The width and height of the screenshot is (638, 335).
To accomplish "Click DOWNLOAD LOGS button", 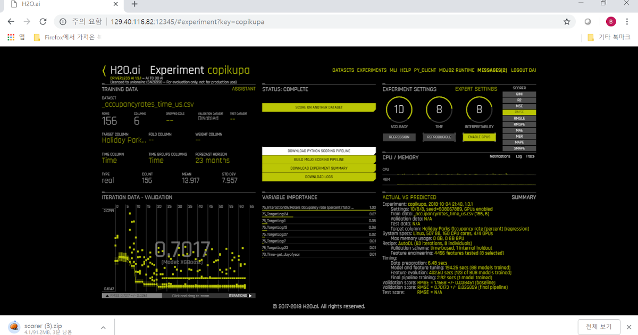I will (318, 177).
